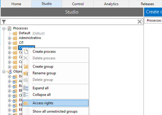Click the Administrativo folder icon
The width and height of the screenshot is (162, 115).
point(15,38)
